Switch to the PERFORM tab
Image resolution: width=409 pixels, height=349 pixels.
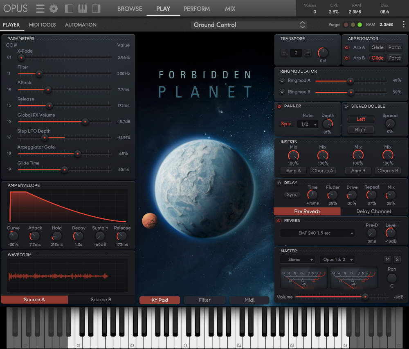197,8
